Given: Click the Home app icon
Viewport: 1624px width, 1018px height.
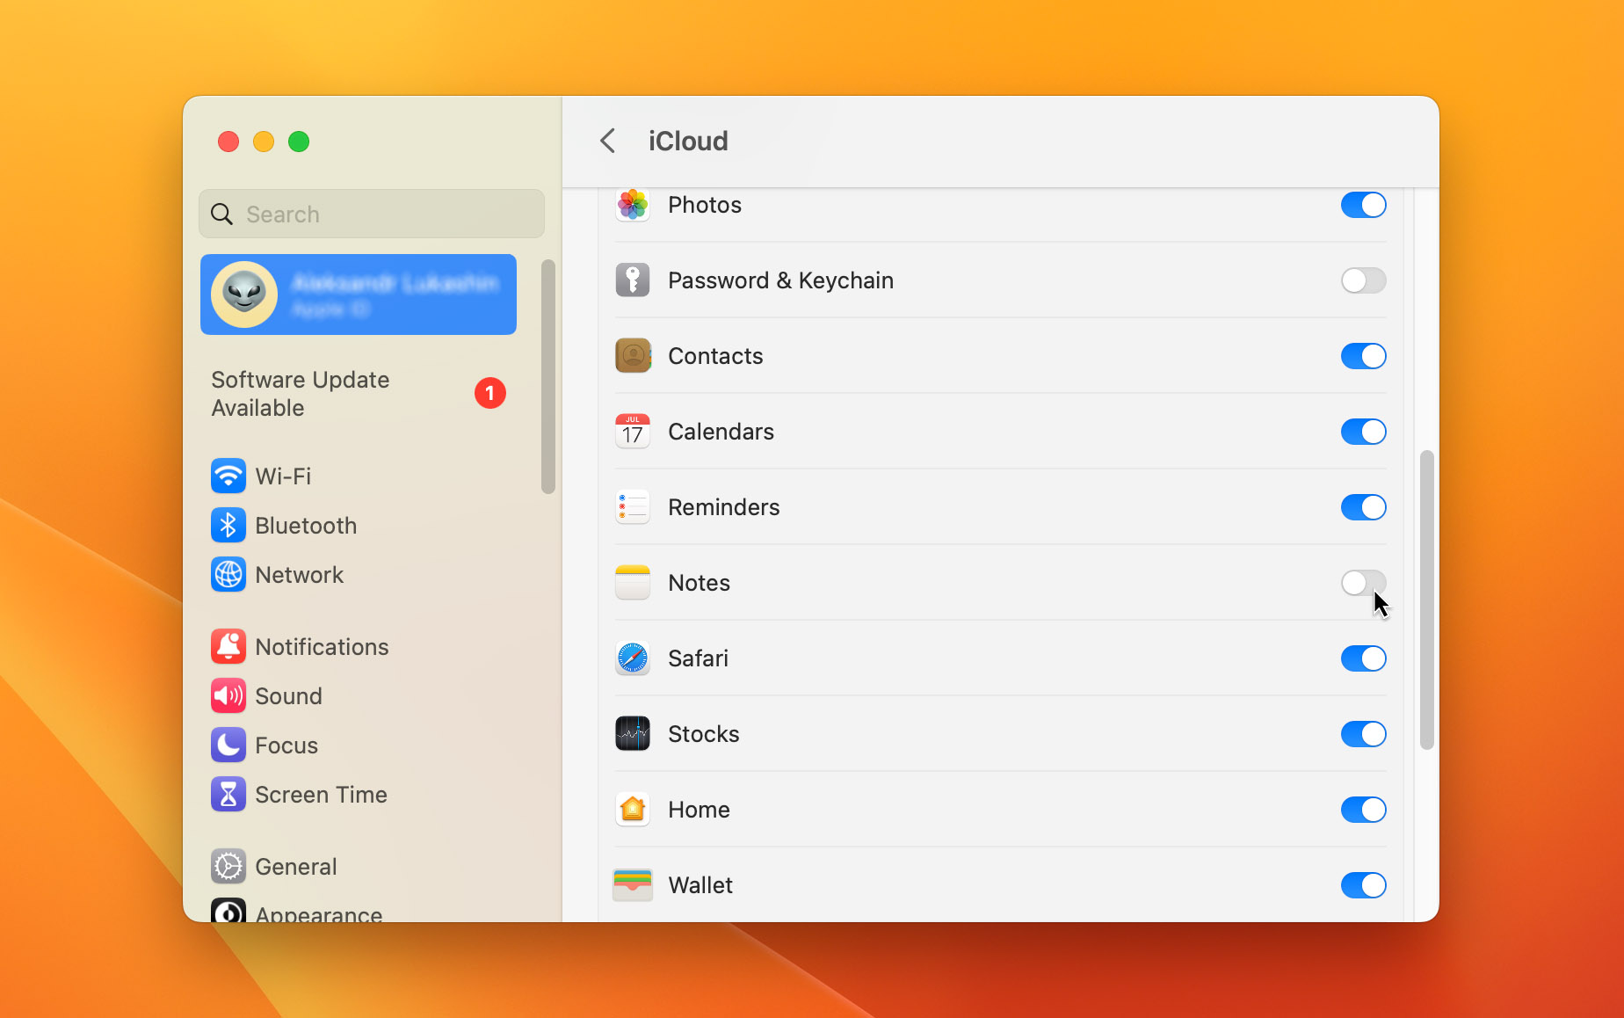Looking at the screenshot, I should (x=633, y=810).
